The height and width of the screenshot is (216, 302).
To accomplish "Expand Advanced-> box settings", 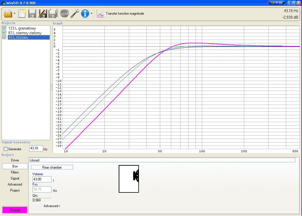I will [x=52, y=206].
